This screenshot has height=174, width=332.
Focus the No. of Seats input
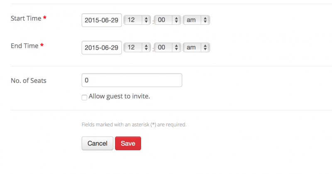pos(132,80)
